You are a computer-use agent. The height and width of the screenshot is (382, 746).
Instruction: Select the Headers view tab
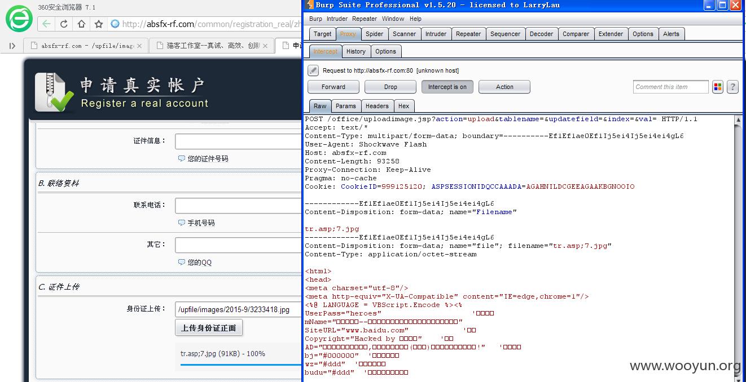[x=377, y=106]
